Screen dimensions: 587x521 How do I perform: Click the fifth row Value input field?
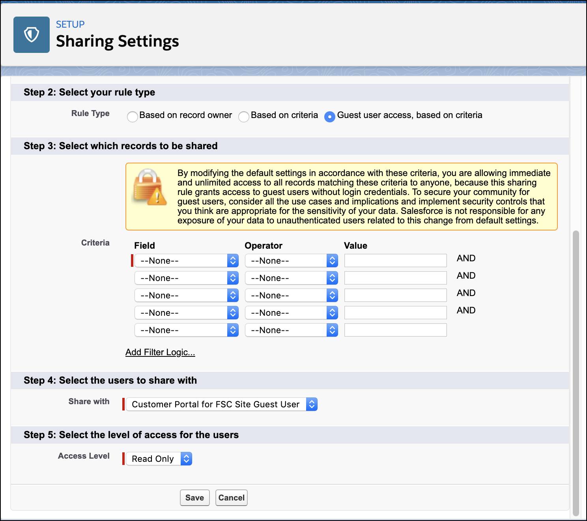(x=396, y=330)
